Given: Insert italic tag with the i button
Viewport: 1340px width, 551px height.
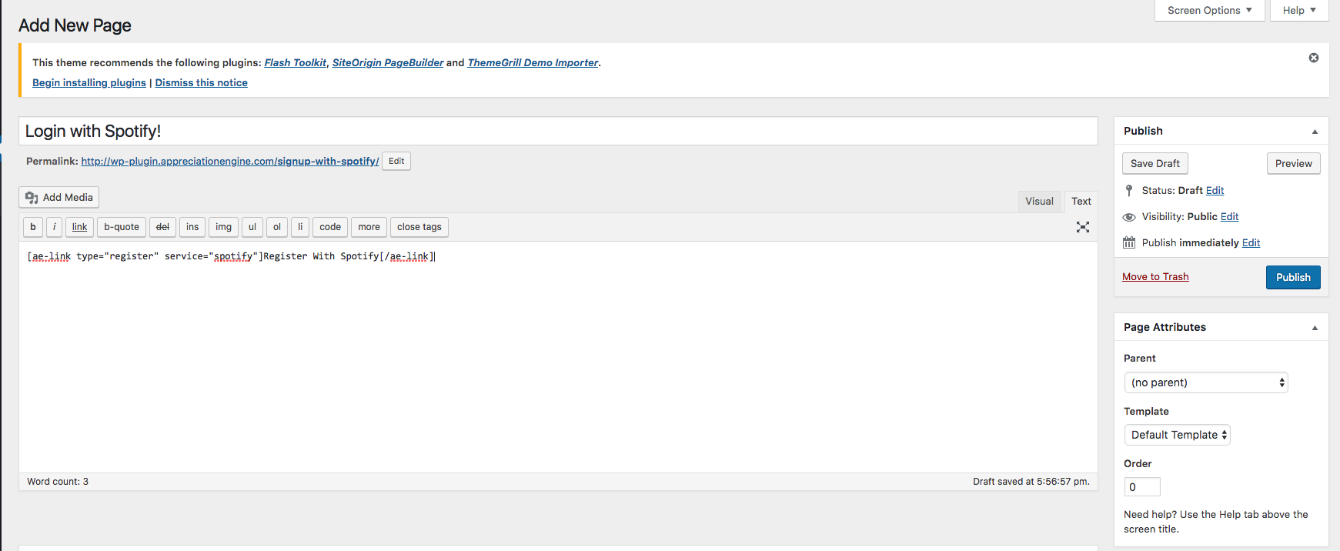Looking at the screenshot, I should (55, 227).
